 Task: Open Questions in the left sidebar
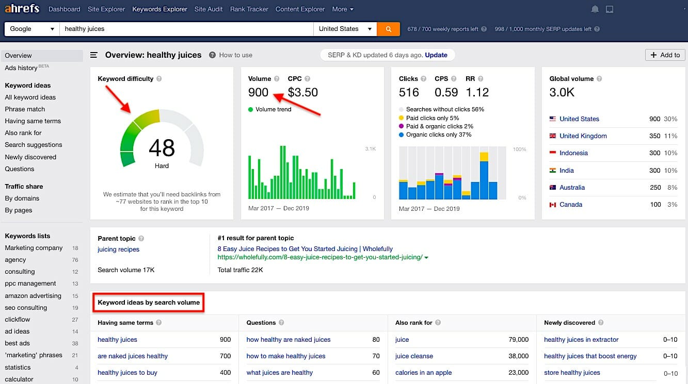tap(20, 169)
